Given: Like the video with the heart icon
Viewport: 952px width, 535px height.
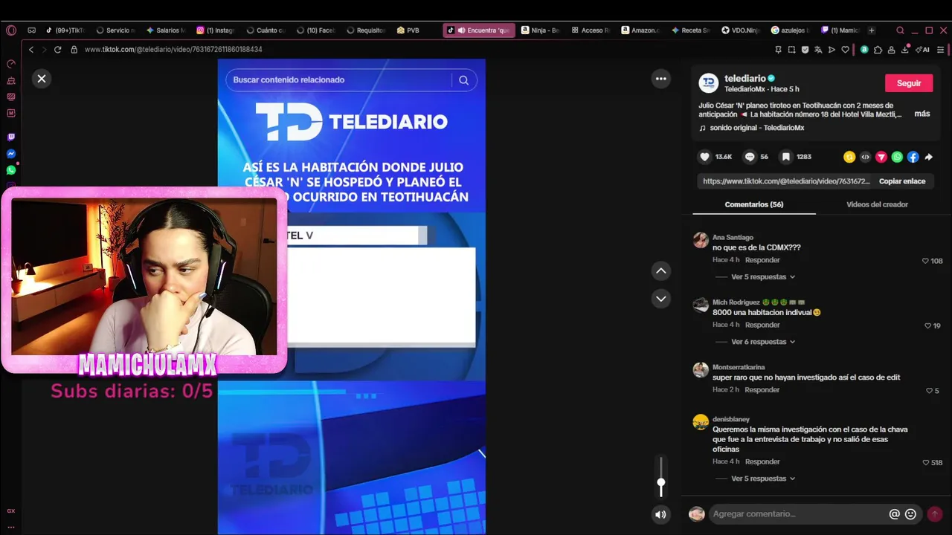Looking at the screenshot, I should 704,157.
